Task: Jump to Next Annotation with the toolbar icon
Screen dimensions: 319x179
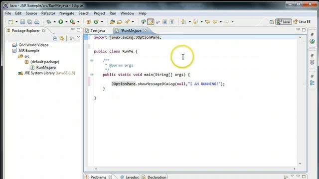Action: point(183,22)
